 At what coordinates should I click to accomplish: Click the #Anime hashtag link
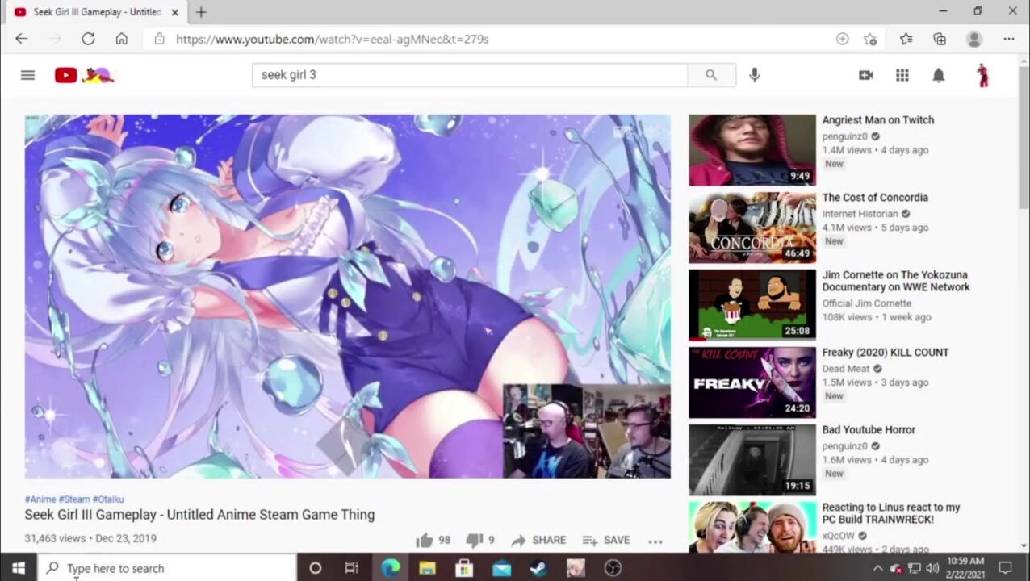(40, 499)
